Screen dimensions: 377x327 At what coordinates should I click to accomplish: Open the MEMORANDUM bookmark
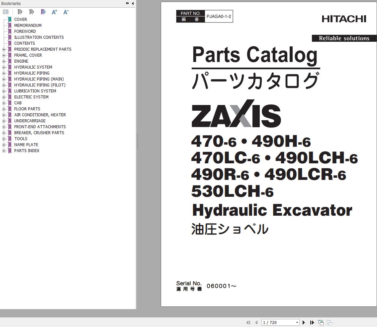[x=28, y=26]
